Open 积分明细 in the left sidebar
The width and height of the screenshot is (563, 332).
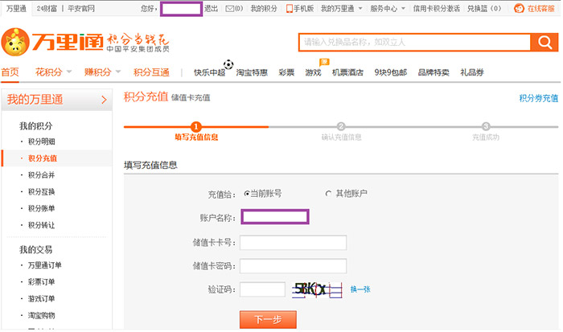pos(43,142)
